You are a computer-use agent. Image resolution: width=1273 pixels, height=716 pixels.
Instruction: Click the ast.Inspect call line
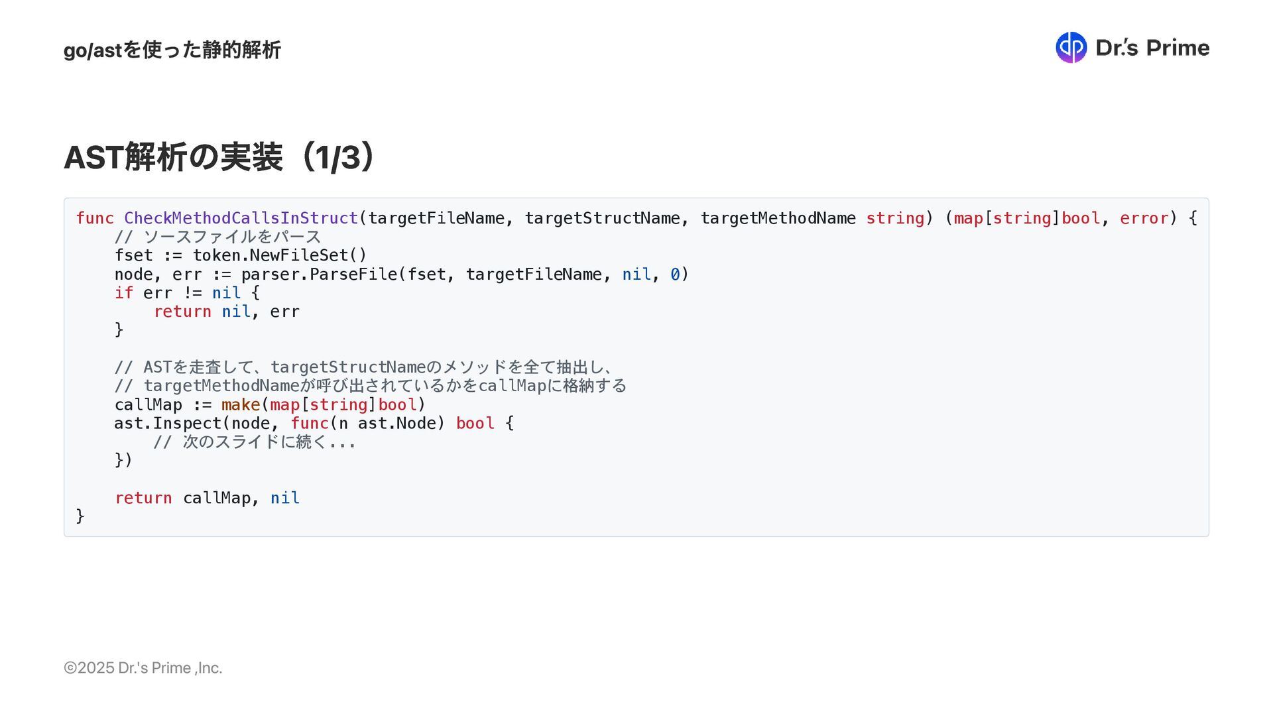click(x=314, y=423)
